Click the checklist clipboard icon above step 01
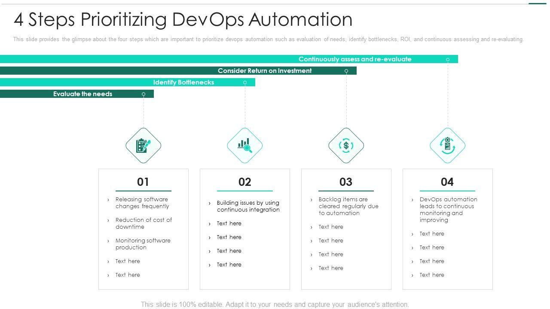 click(144, 145)
